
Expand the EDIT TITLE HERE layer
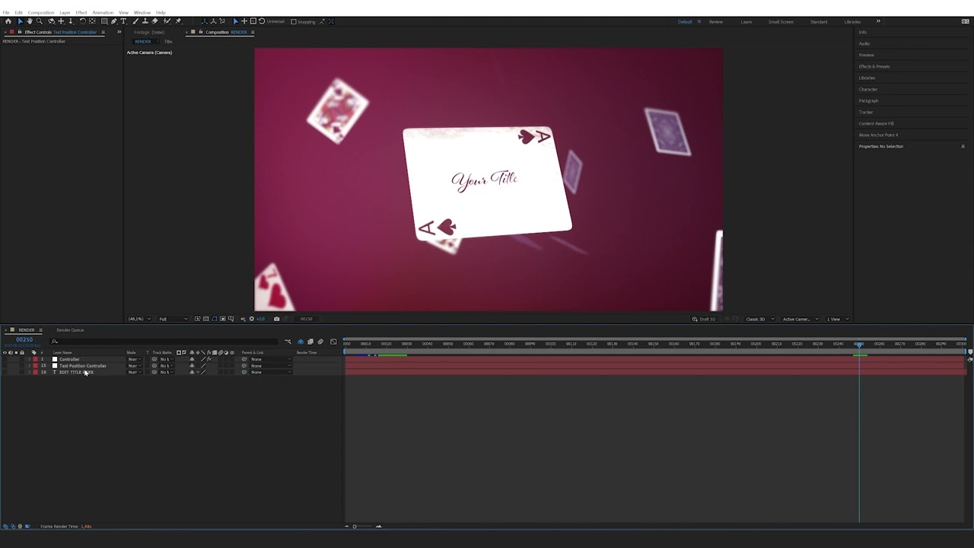tap(30, 372)
